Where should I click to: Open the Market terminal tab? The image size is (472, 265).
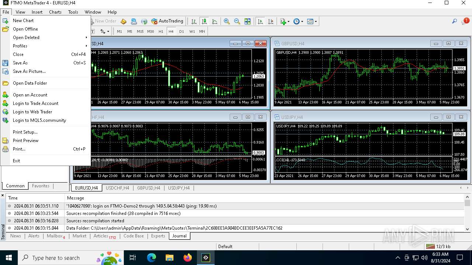(79, 236)
